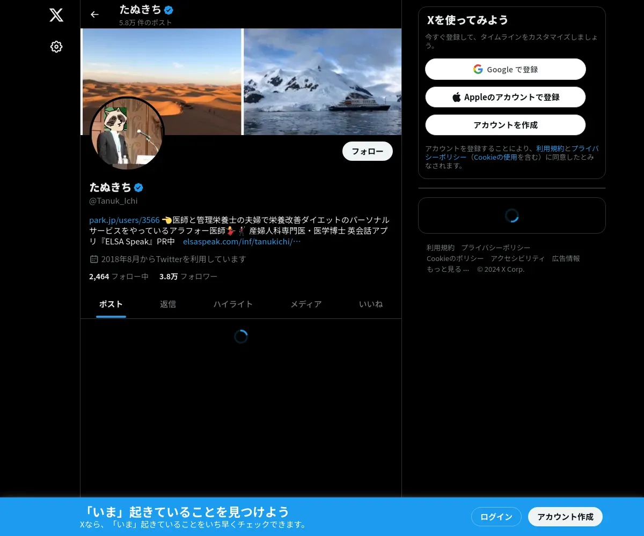Select the ポスト tab

click(x=111, y=304)
